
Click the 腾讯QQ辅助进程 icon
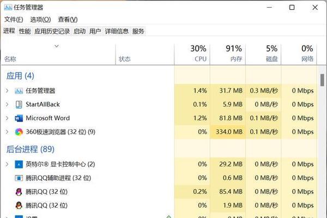[19, 178]
